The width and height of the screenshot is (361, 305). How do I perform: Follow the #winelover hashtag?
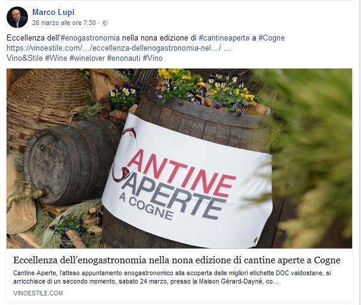(87, 58)
